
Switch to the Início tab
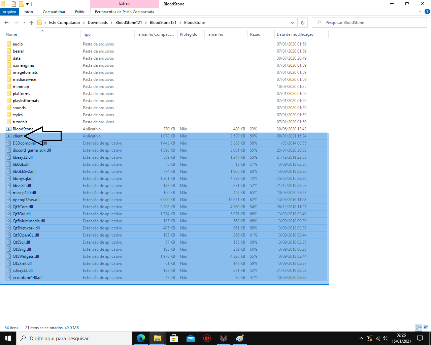click(x=28, y=12)
